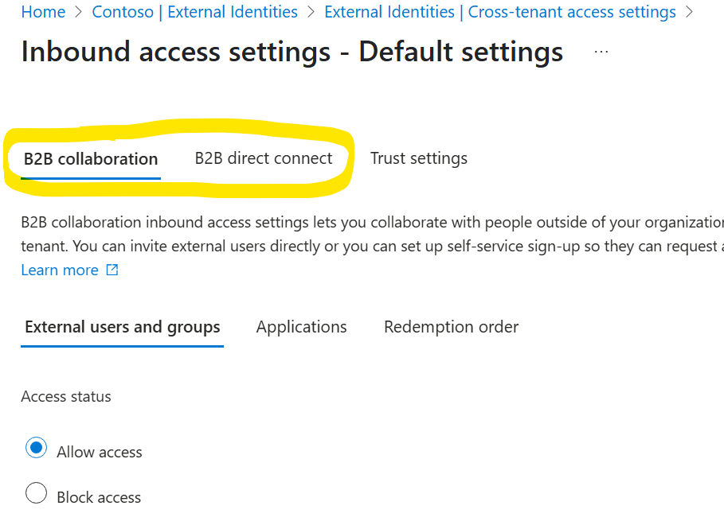724x525 pixels.
Task: Open the B2B collaboration tab
Action: (89, 157)
